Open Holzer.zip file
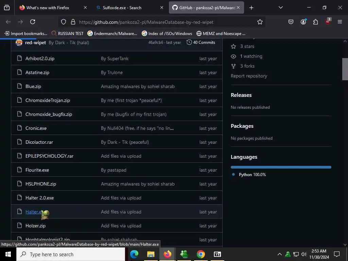Viewport: 348px width, 261px height. (x=35, y=226)
